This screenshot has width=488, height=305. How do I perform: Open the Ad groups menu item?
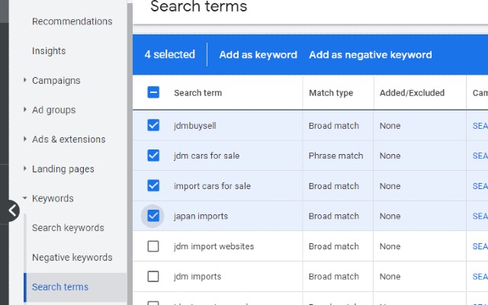54,110
